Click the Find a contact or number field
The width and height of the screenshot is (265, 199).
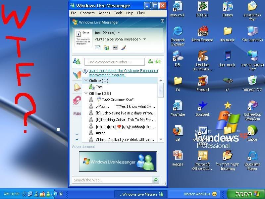point(115,62)
